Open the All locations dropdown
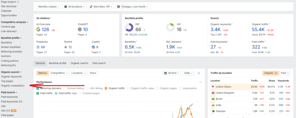Image resolution: width=296 pixels, height=118 pixels. tap(74, 6)
